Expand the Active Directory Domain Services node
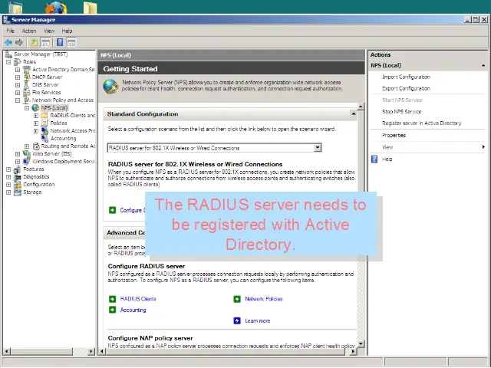Image resolution: width=491 pixels, height=368 pixels. point(18,70)
